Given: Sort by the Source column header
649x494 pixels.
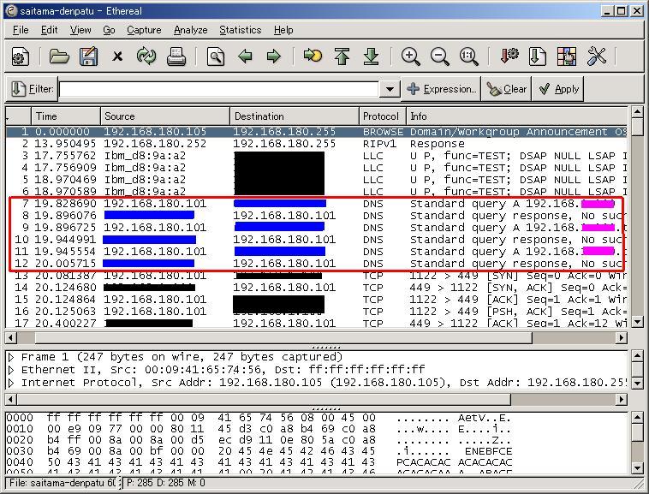Looking at the screenshot, I should 165,116.
